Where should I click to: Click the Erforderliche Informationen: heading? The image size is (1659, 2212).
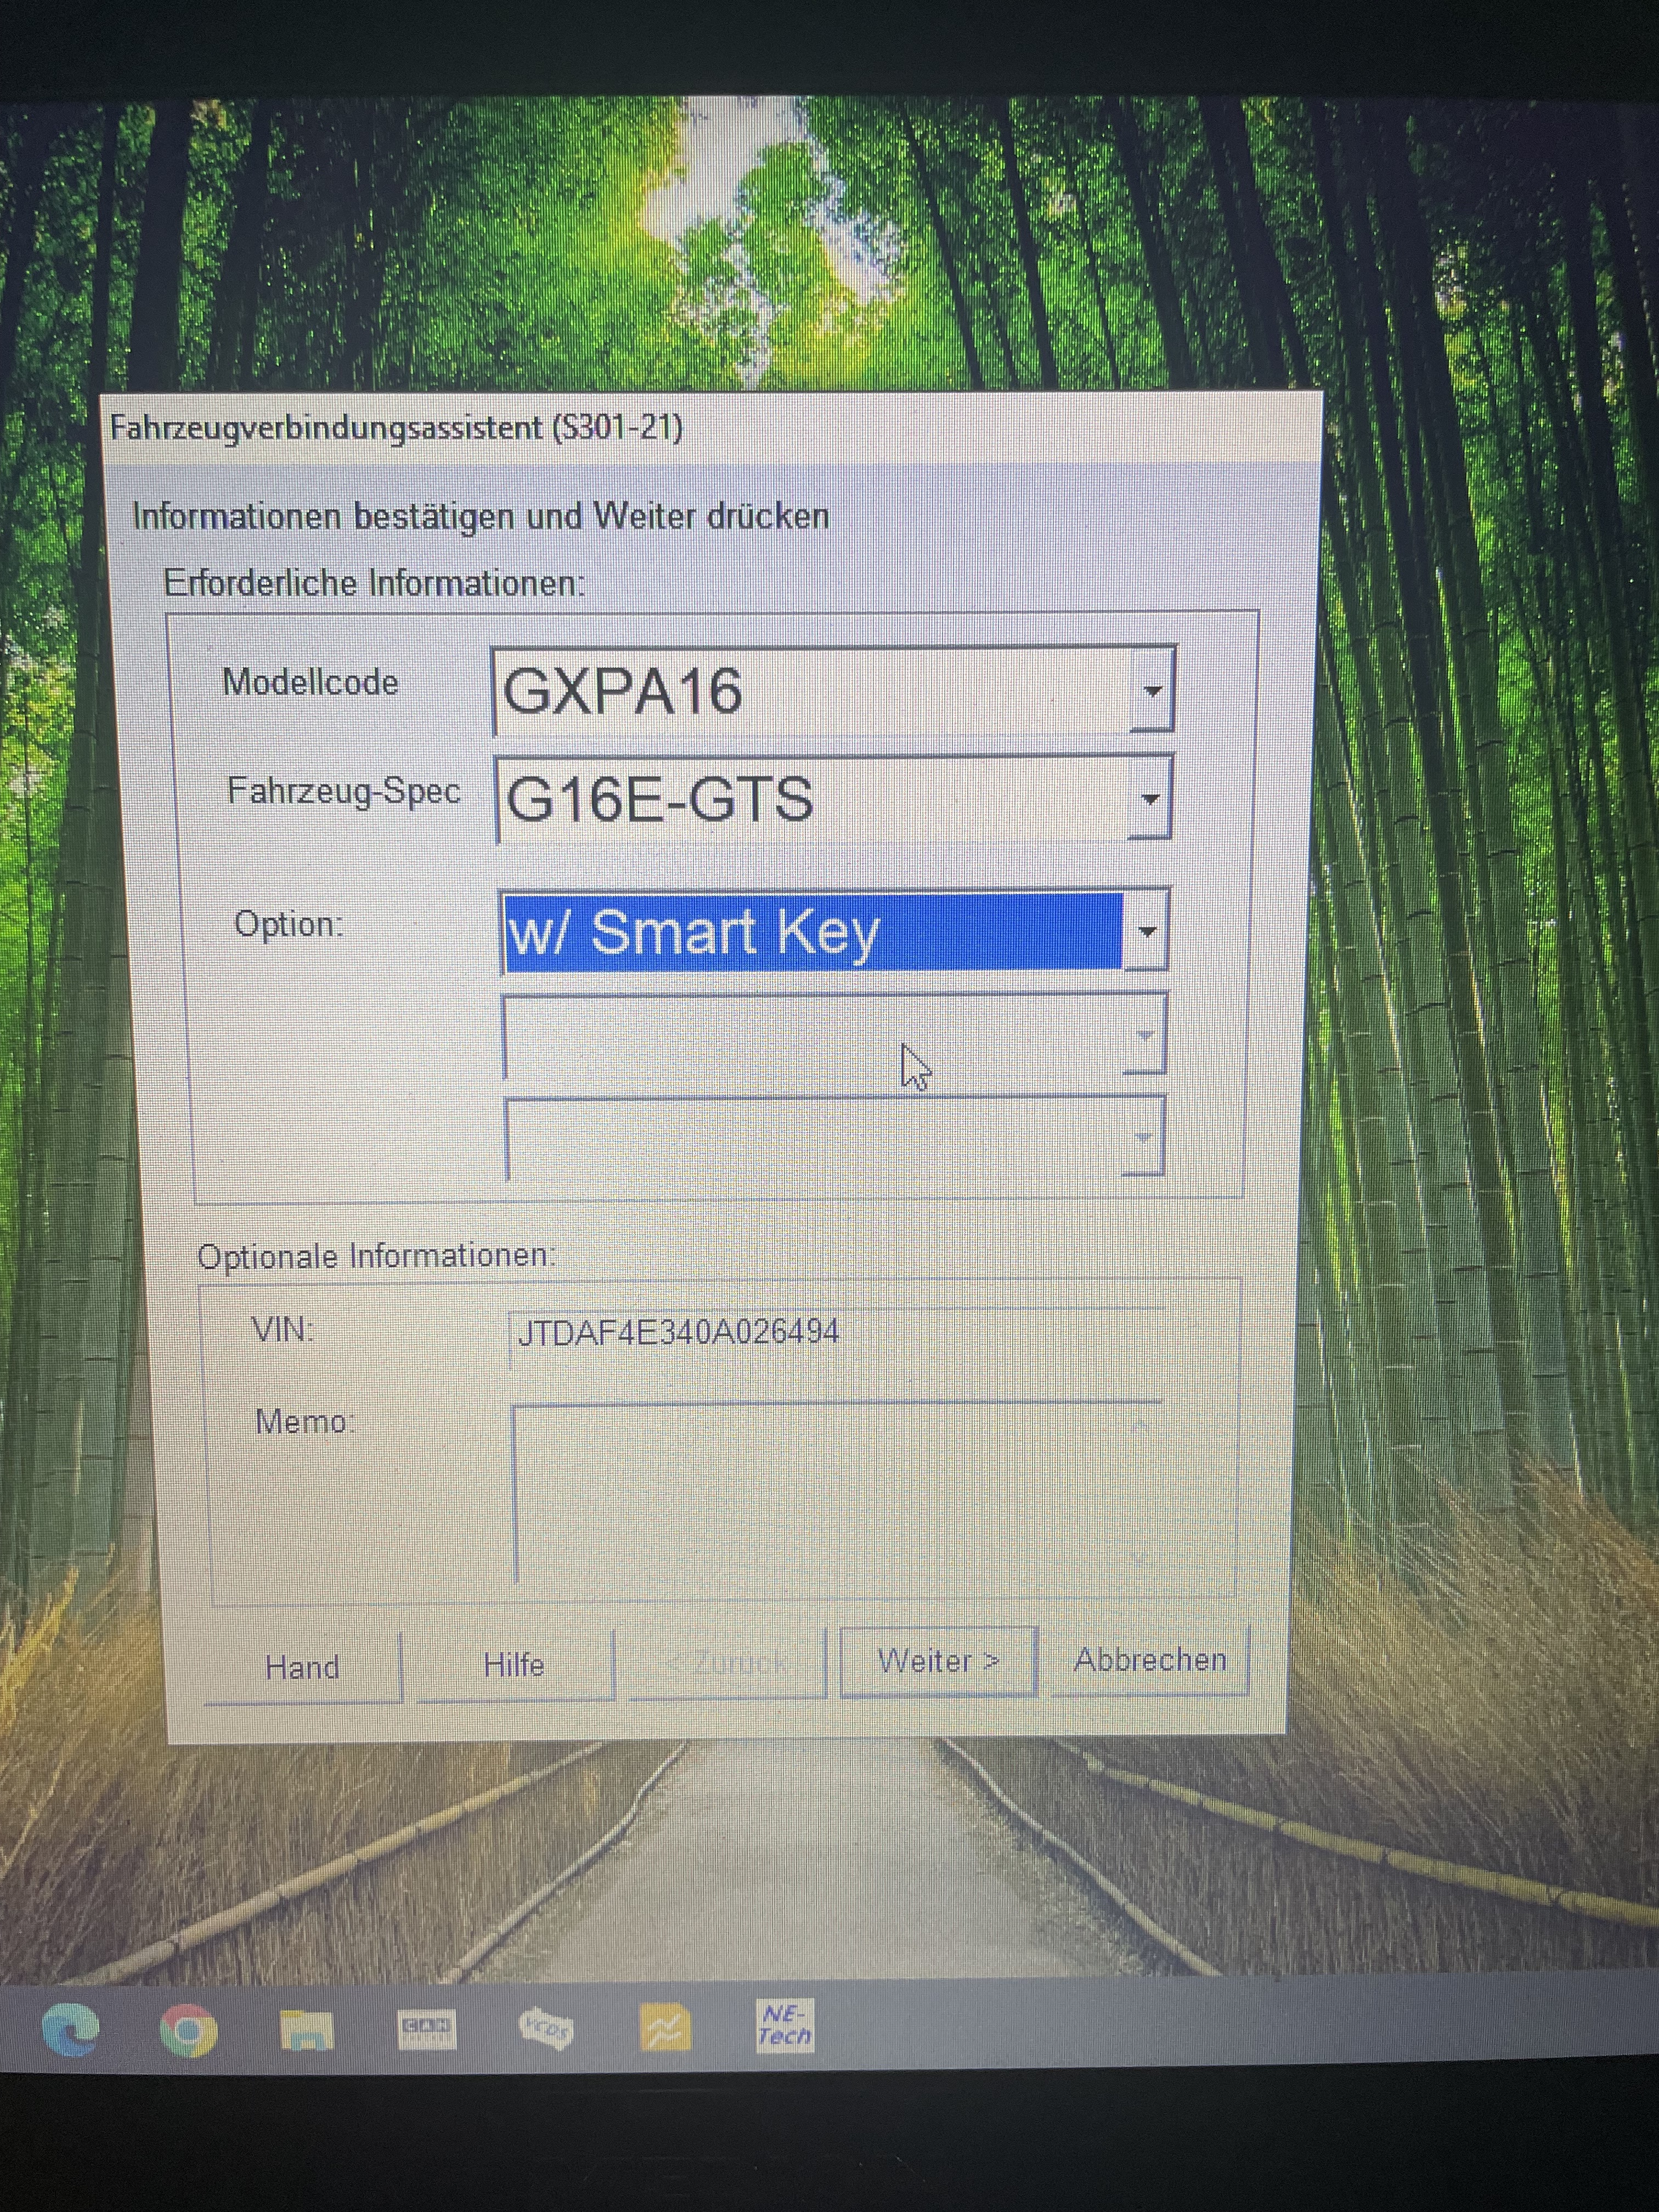click(x=374, y=582)
